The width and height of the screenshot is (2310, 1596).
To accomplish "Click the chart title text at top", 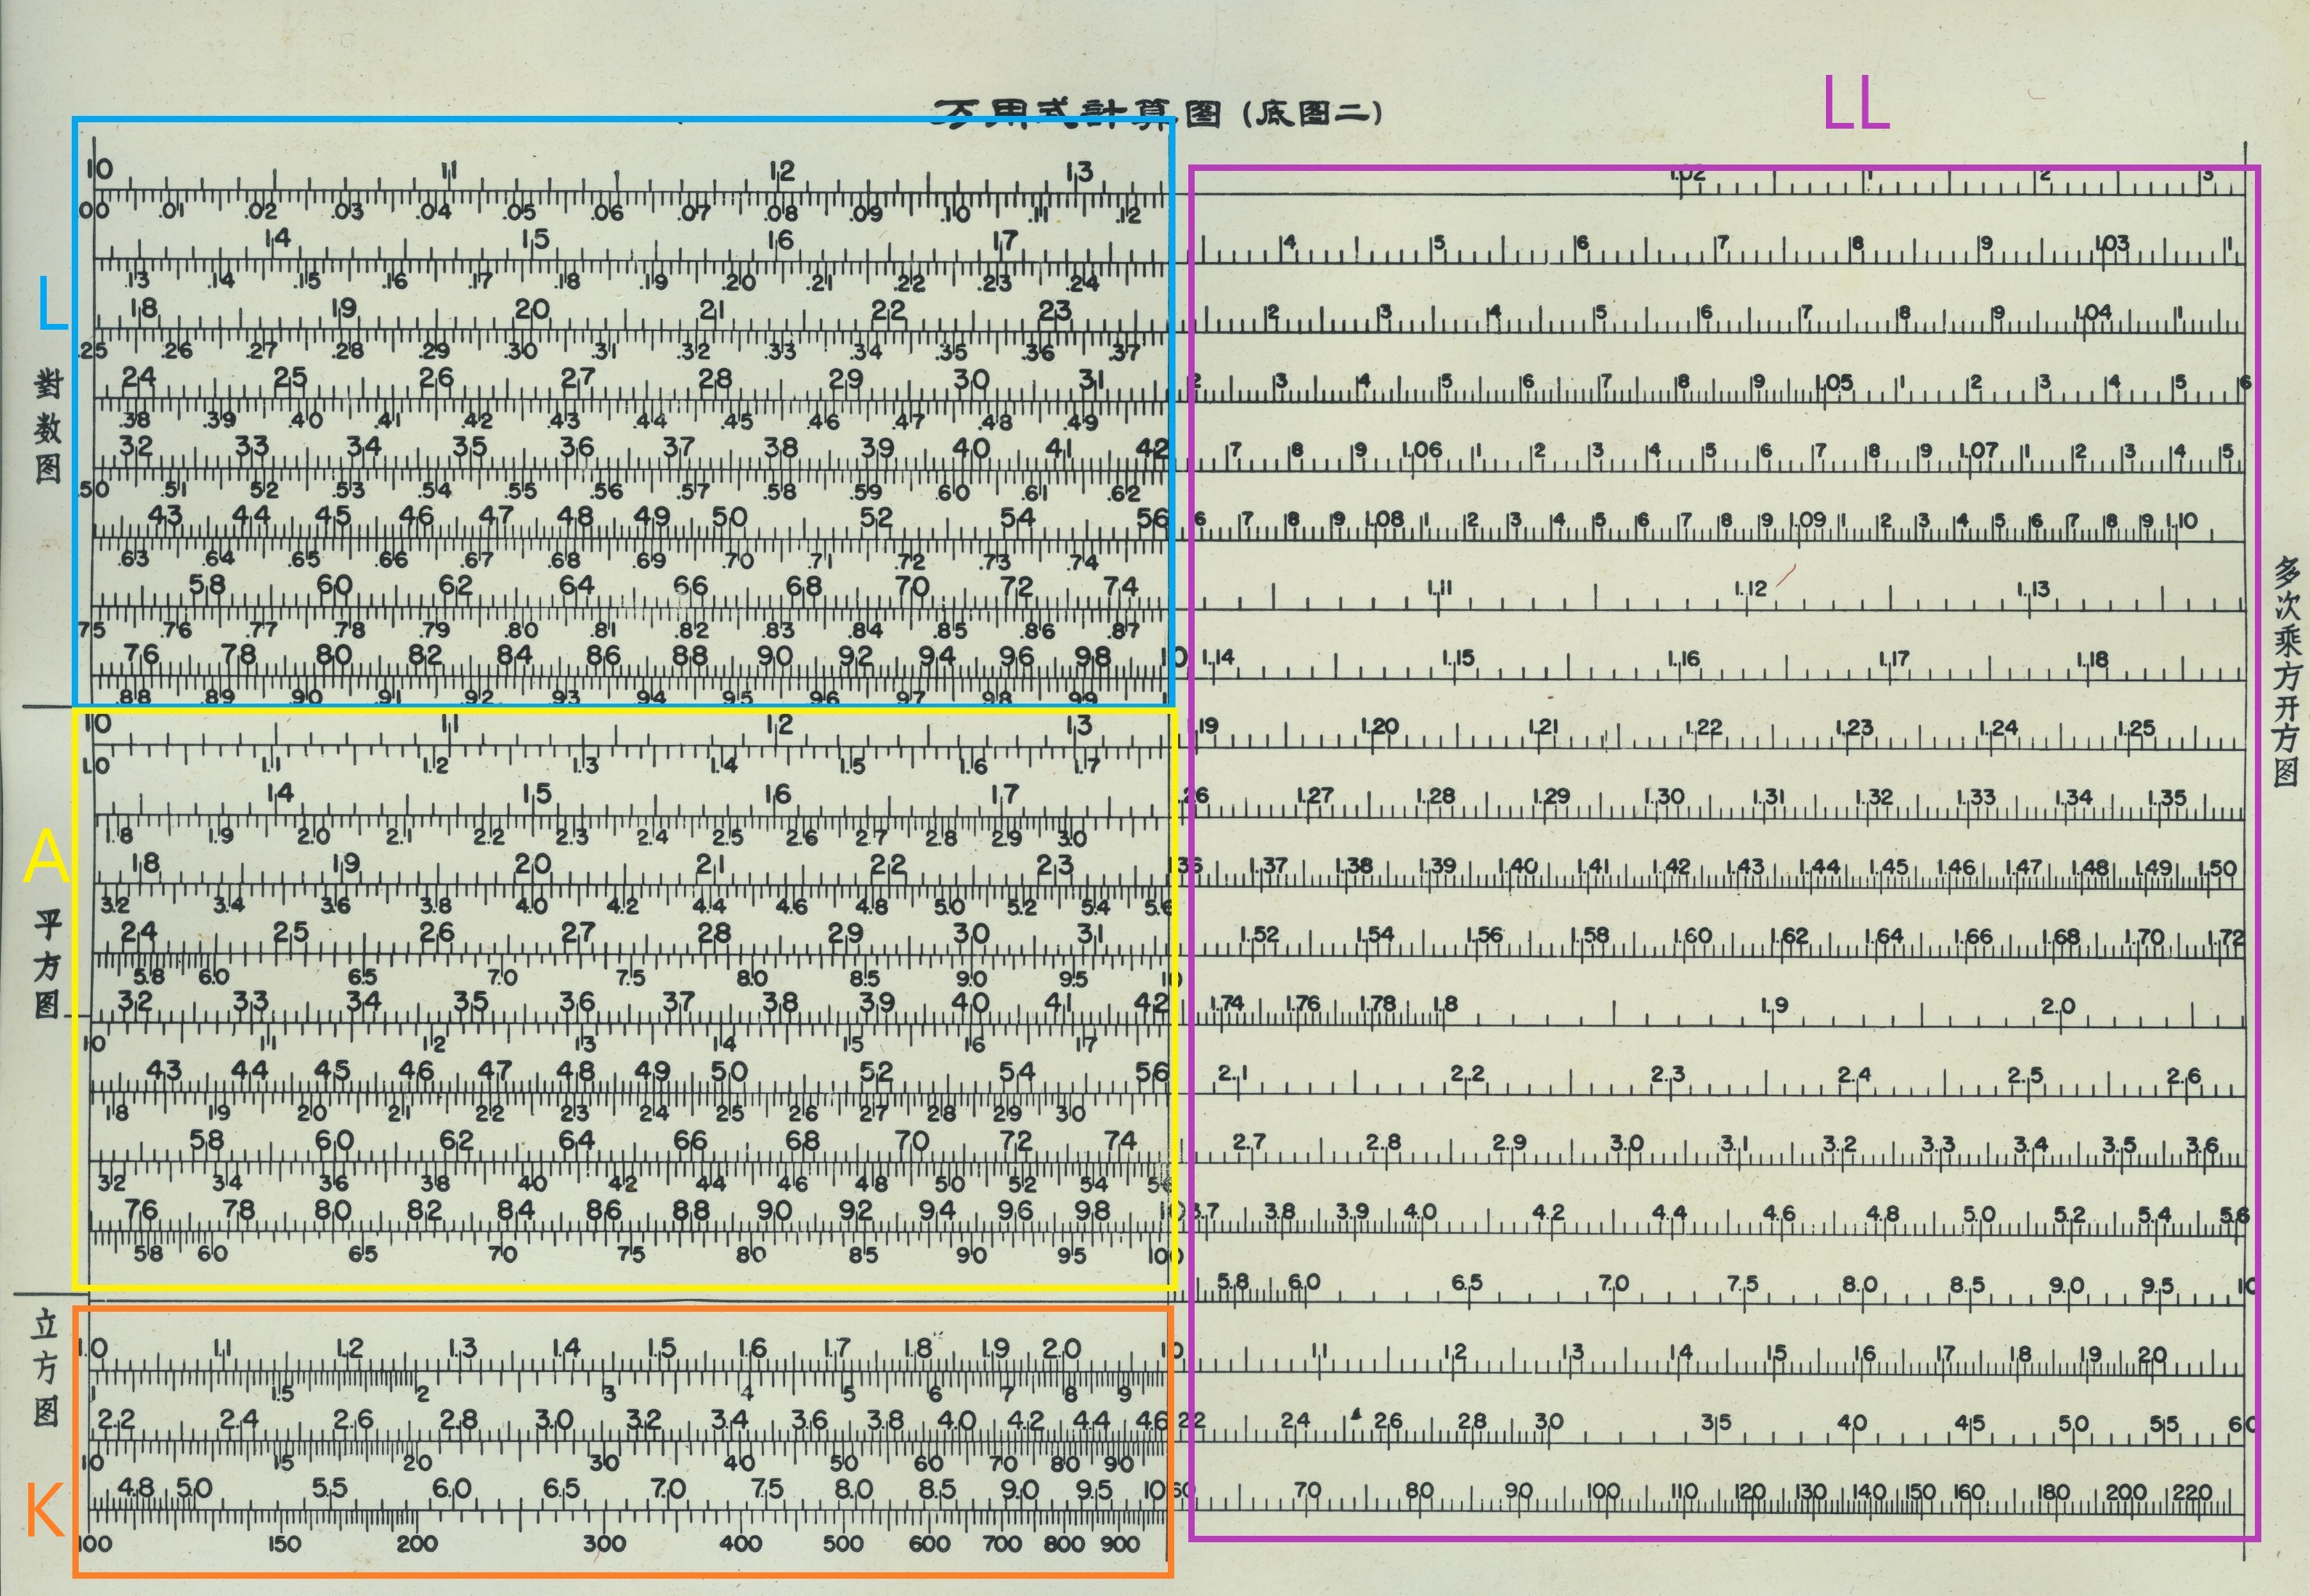I will coord(1156,113).
